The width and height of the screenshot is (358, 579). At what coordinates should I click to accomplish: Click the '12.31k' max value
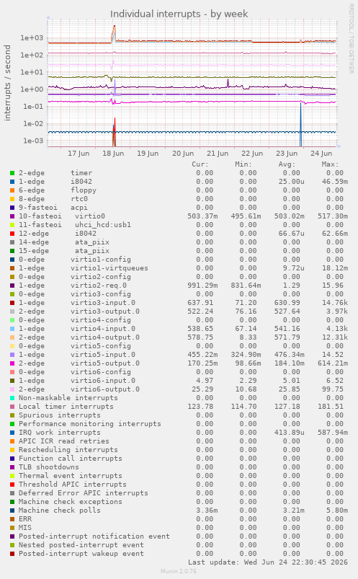coord(335,337)
